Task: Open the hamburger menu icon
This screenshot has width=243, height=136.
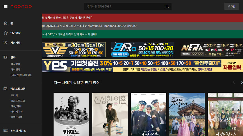Action: (x=6, y=6)
